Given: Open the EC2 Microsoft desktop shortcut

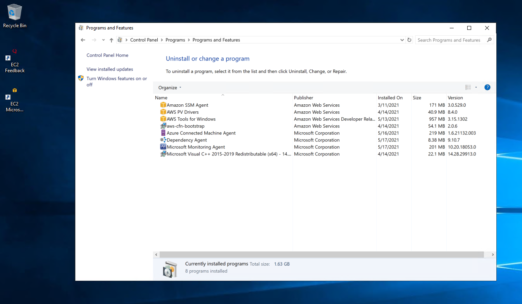Looking at the screenshot, I should click(14, 100).
